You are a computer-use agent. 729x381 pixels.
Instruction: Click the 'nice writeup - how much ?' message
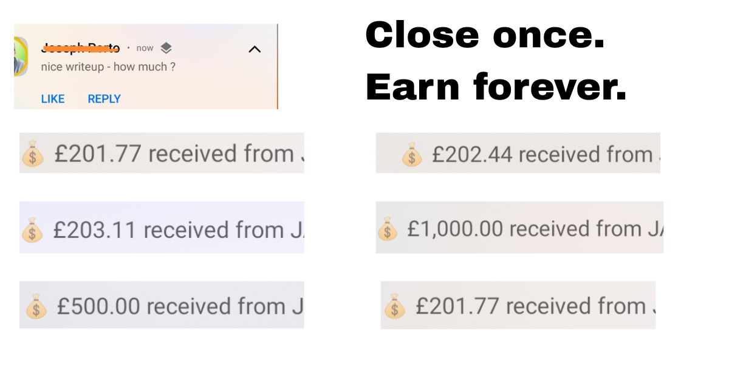click(108, 67)
